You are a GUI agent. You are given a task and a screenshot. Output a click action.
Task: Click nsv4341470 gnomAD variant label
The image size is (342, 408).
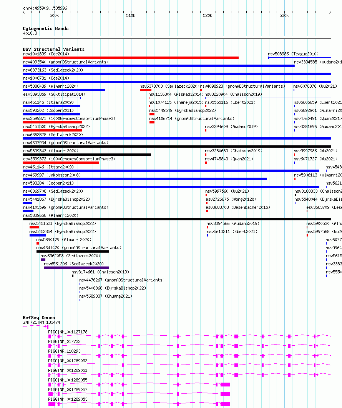[79, 248]
